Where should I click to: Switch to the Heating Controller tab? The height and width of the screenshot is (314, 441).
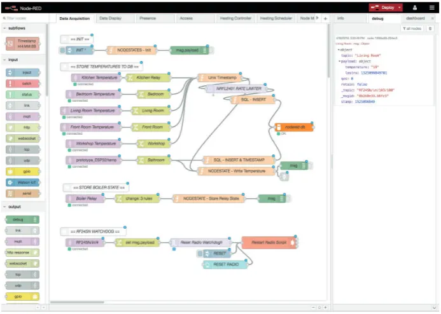point(235,18)
